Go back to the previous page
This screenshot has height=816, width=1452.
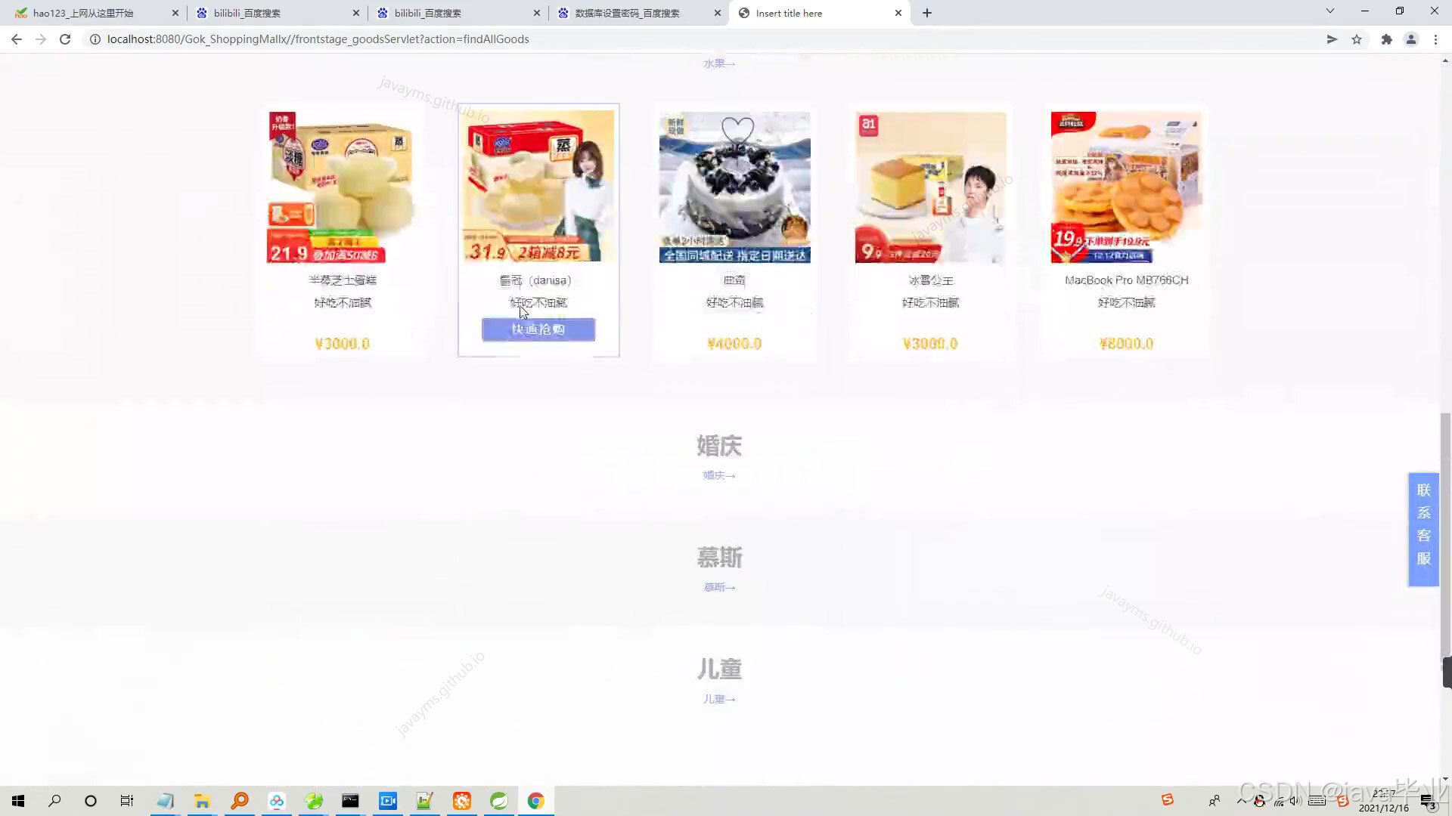(17, 39)
